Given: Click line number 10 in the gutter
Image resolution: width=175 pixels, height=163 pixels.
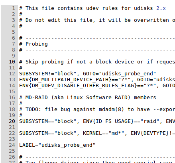Looking at the screenshot, I should (12, 62).
